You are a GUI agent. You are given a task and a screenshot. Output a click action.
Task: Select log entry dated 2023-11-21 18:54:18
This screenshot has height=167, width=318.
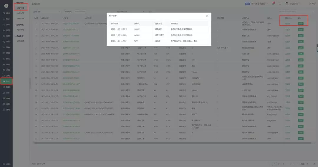coord(159,29)
